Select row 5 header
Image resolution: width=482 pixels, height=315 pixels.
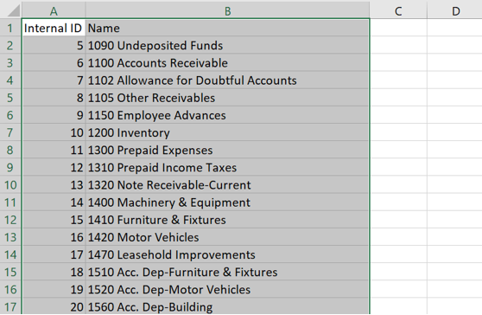10,98
